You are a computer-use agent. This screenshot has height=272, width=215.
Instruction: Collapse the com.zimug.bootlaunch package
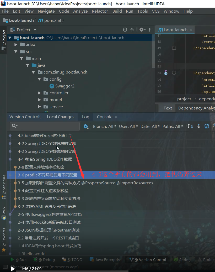pyautogui.click(x=33, y=72)
